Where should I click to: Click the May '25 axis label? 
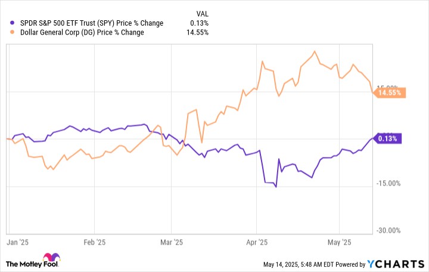click(x=338, y=244)
